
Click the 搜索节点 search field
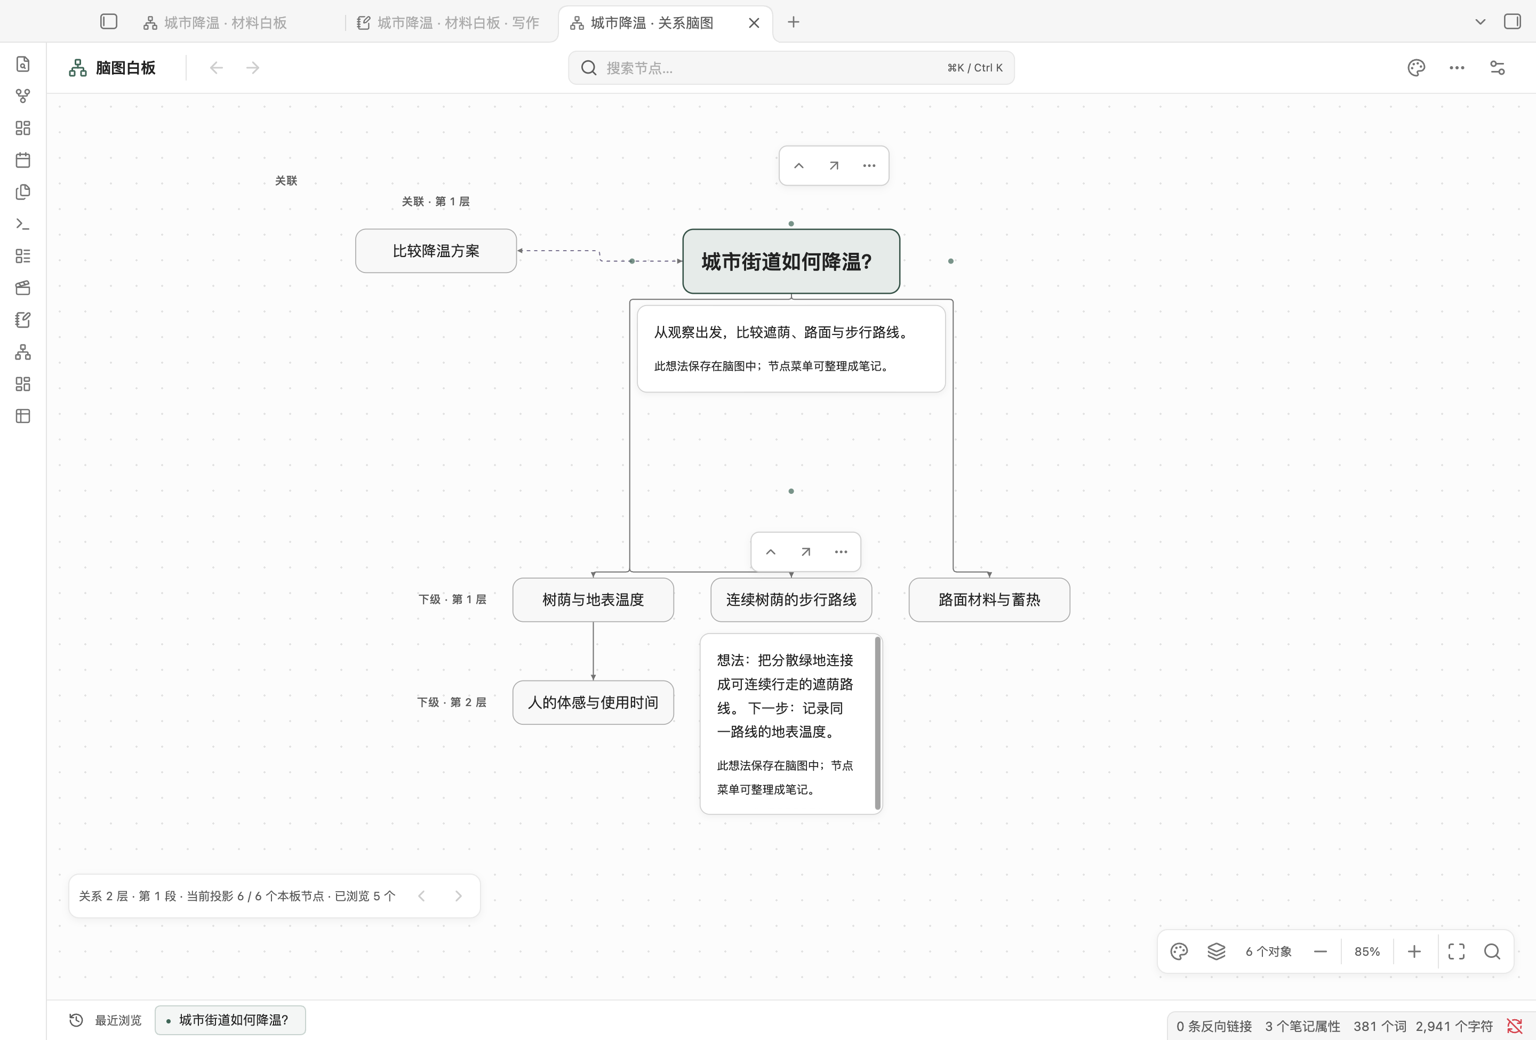click(791, 67)
